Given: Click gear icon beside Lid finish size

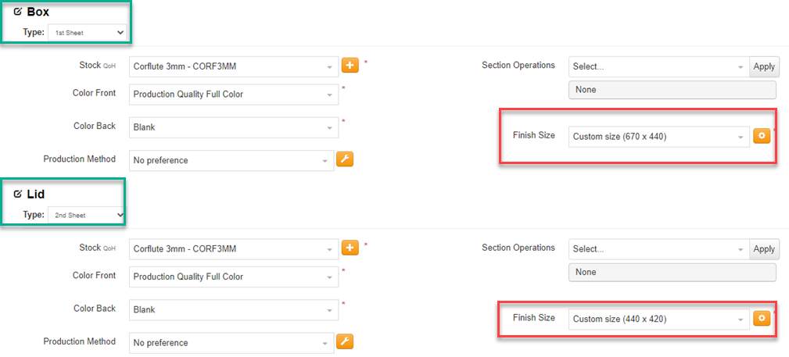Looking at the screenshot, I should [761, 318].
